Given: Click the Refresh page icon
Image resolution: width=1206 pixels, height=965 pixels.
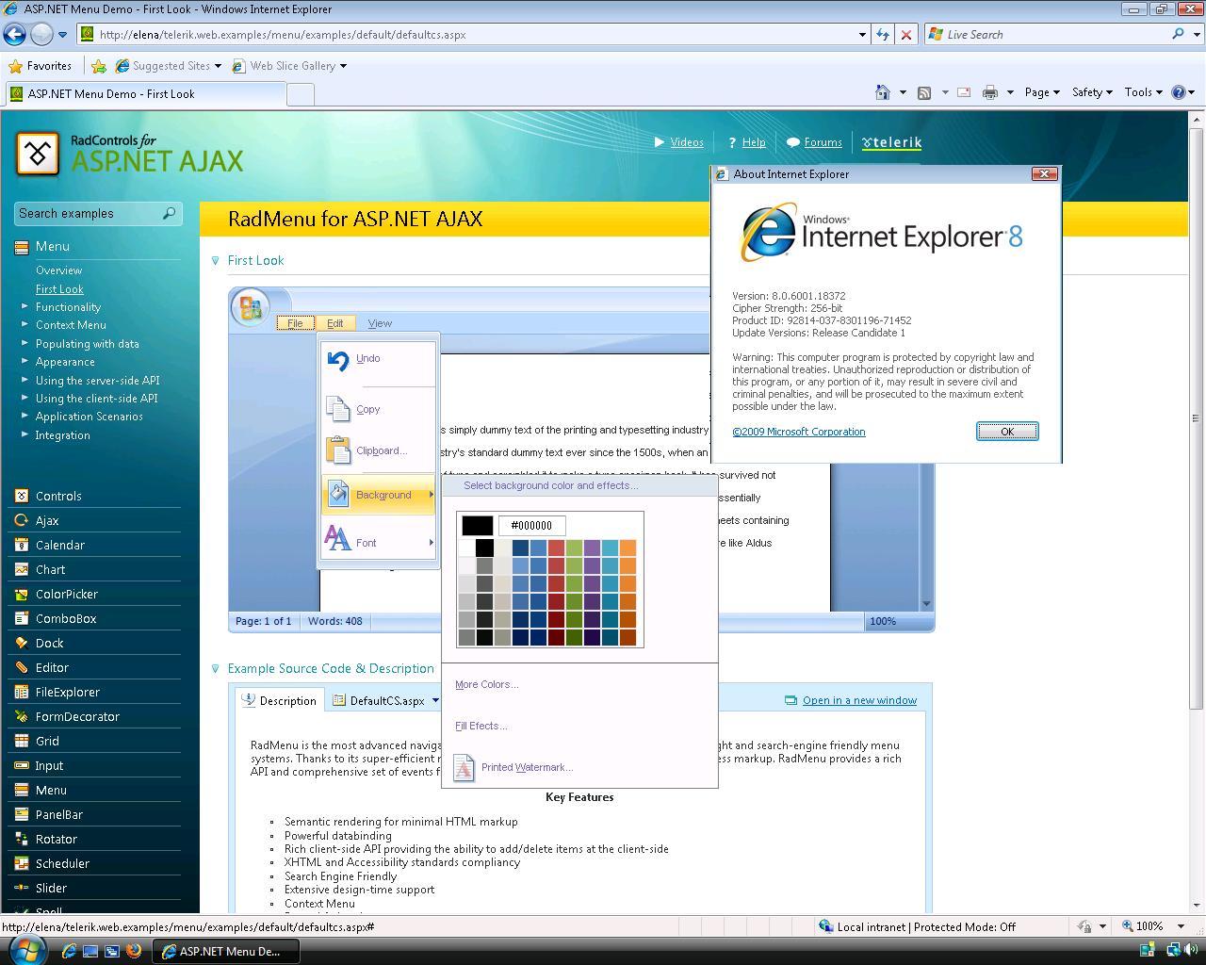Looking at the screenshot, I should tap(883, 35).
